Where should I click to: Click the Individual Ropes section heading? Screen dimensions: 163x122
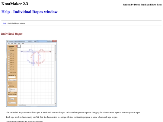pyautogui.click(x=12, y=34)
